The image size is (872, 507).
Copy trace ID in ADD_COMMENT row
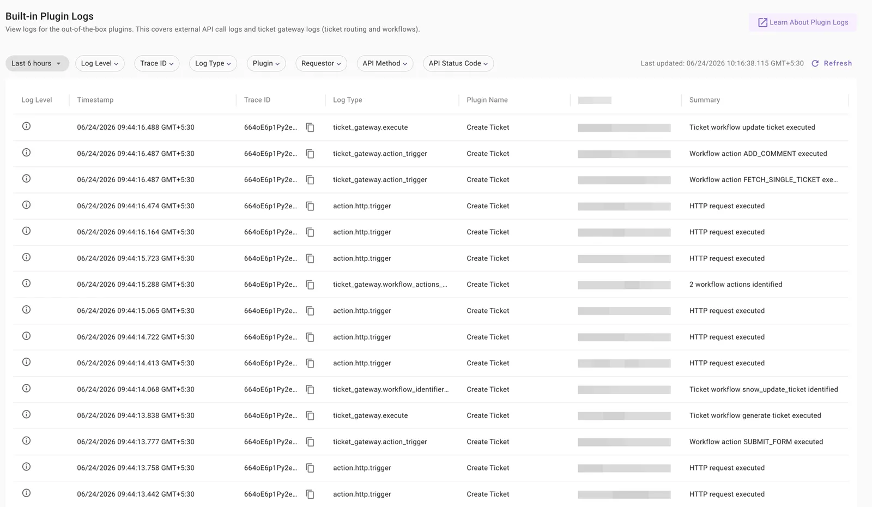coord(310,154)
